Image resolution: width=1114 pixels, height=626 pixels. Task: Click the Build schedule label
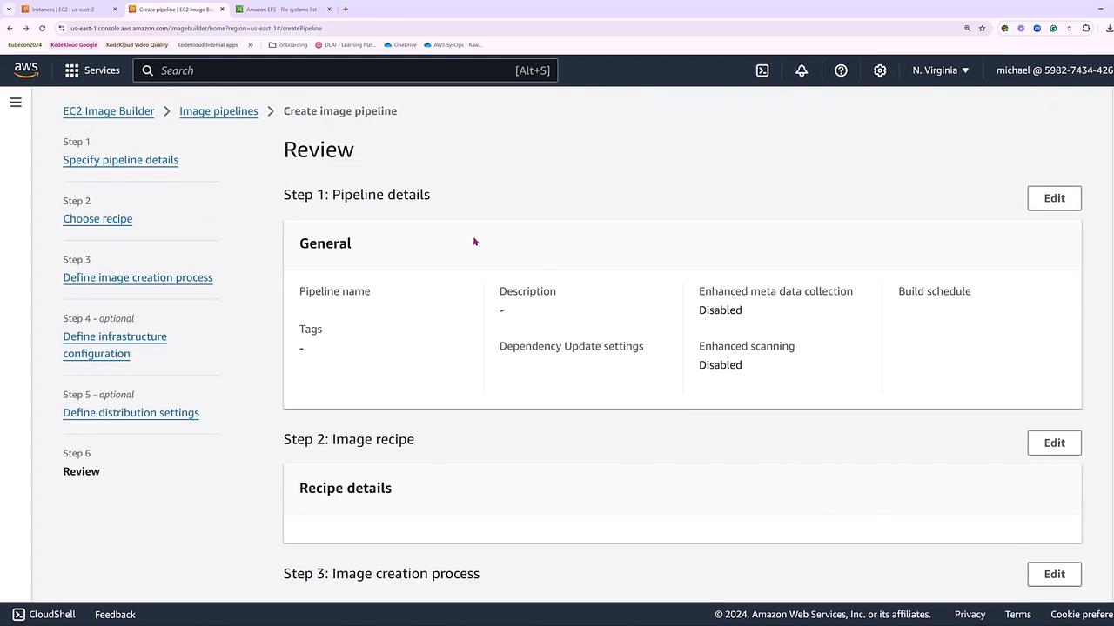click(935, 291)
